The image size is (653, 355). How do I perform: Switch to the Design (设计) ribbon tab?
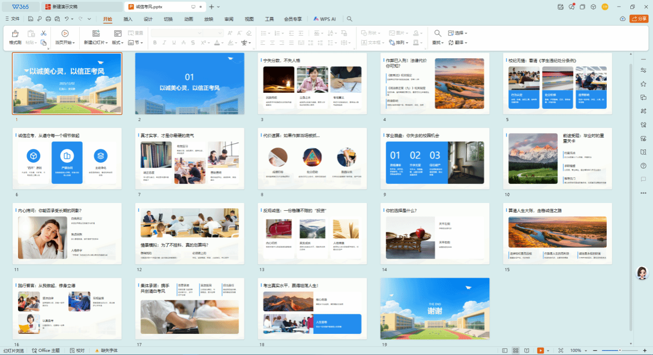[148, 19]
